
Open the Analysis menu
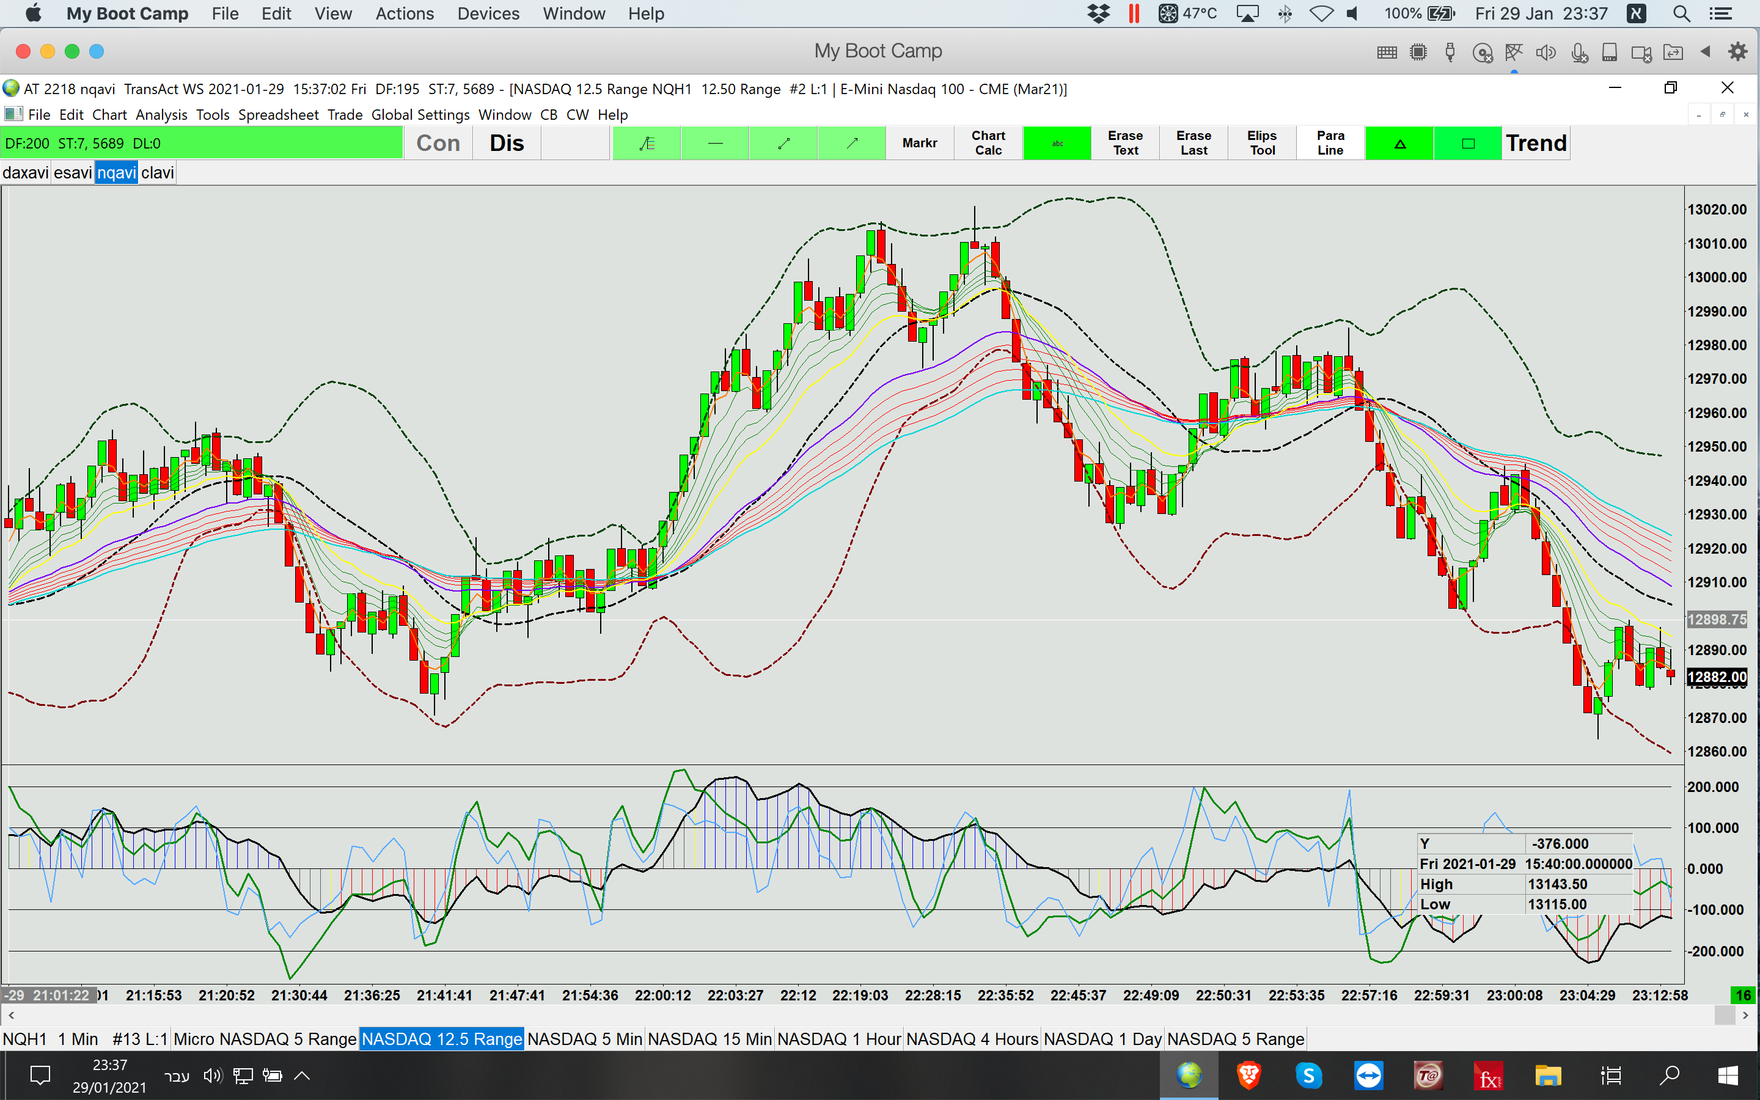tap(161, 115)
